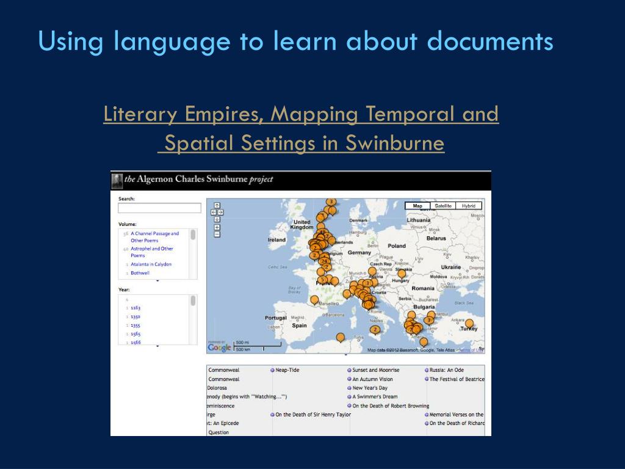
Task: Open the map Terms of Use link
Action: coord(471,350)
